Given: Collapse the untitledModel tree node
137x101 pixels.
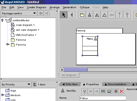Looking at the screenshot, I should [2, 20].
